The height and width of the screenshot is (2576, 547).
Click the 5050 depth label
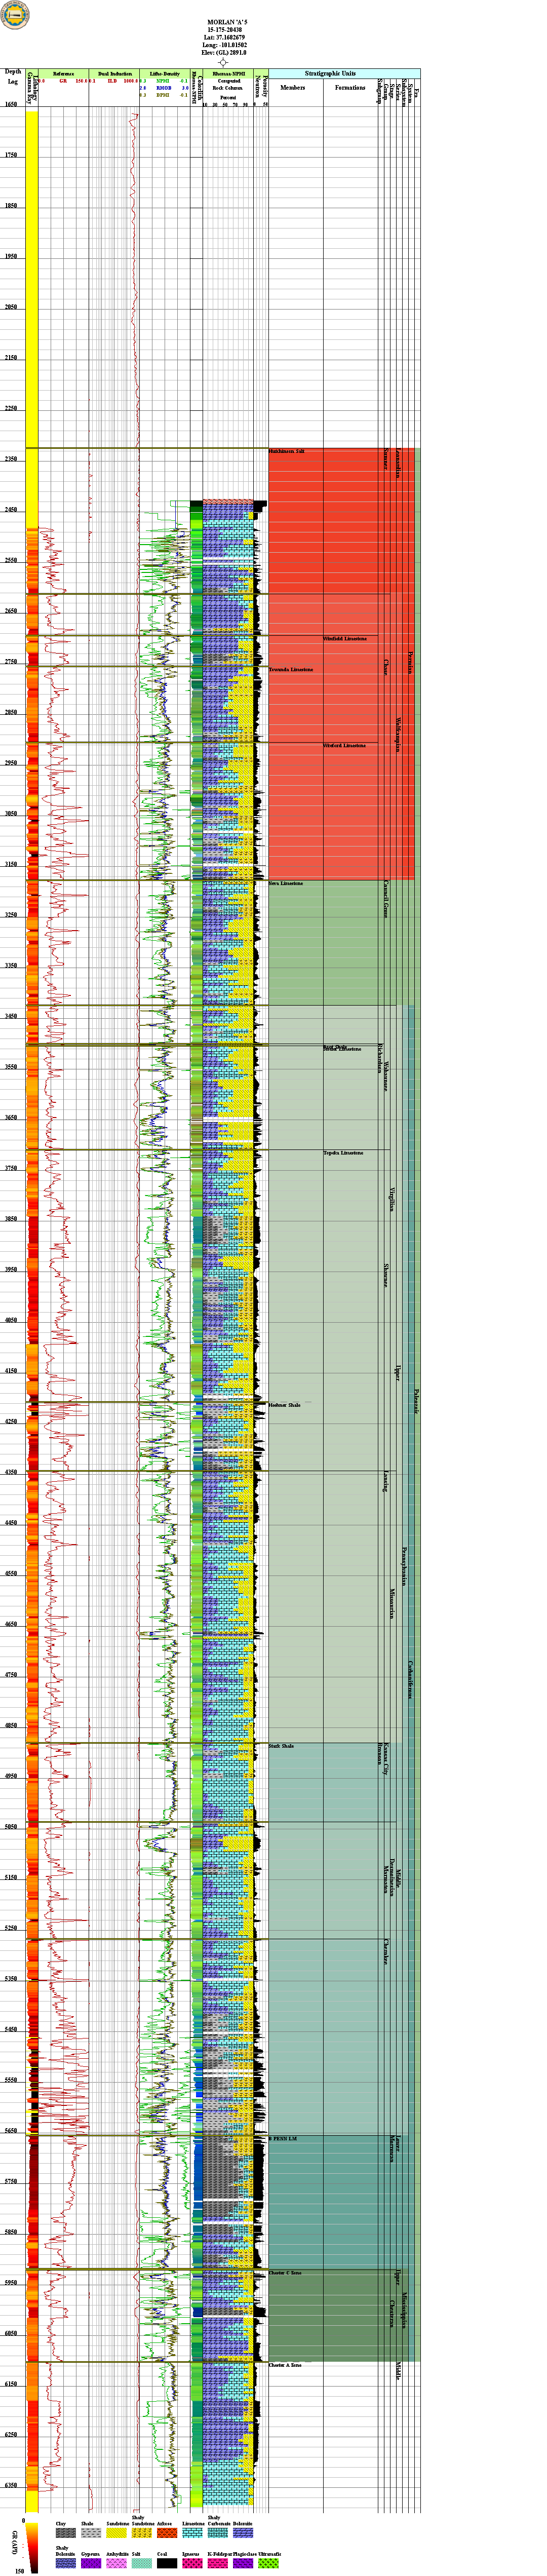pos(10,1826)
